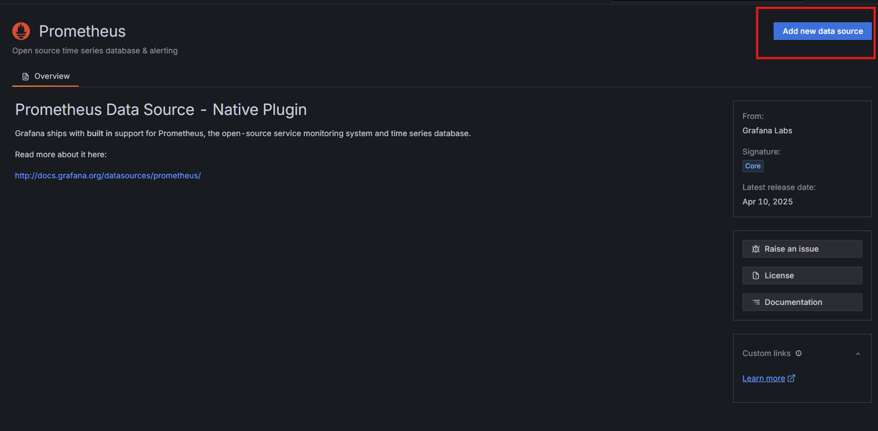Open the Documentation button label
Screen dimensions: 878x431
[x=793, y=302]
